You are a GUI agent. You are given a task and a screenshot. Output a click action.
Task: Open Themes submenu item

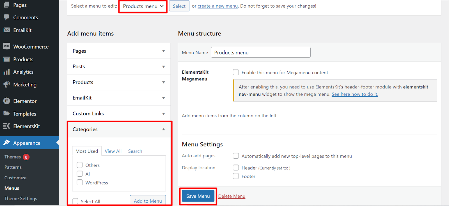[13, 157]
